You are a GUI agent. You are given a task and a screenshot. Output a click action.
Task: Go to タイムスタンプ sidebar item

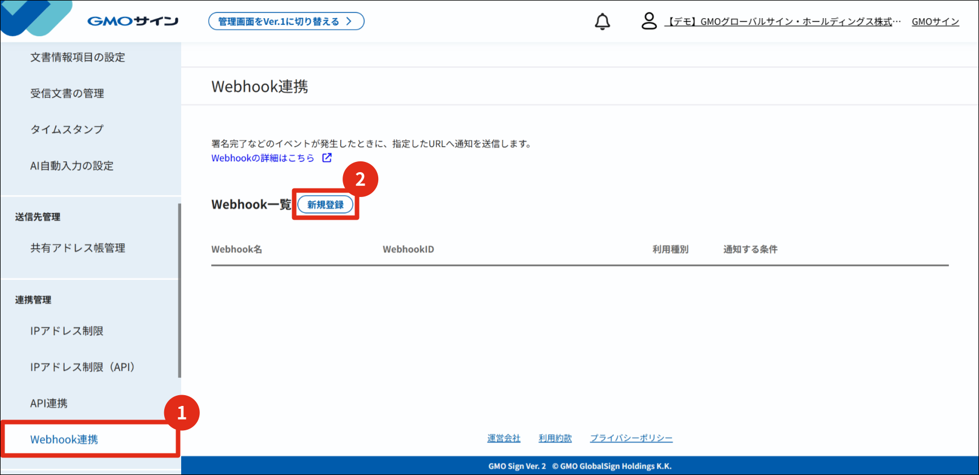[x=67, y=130]
